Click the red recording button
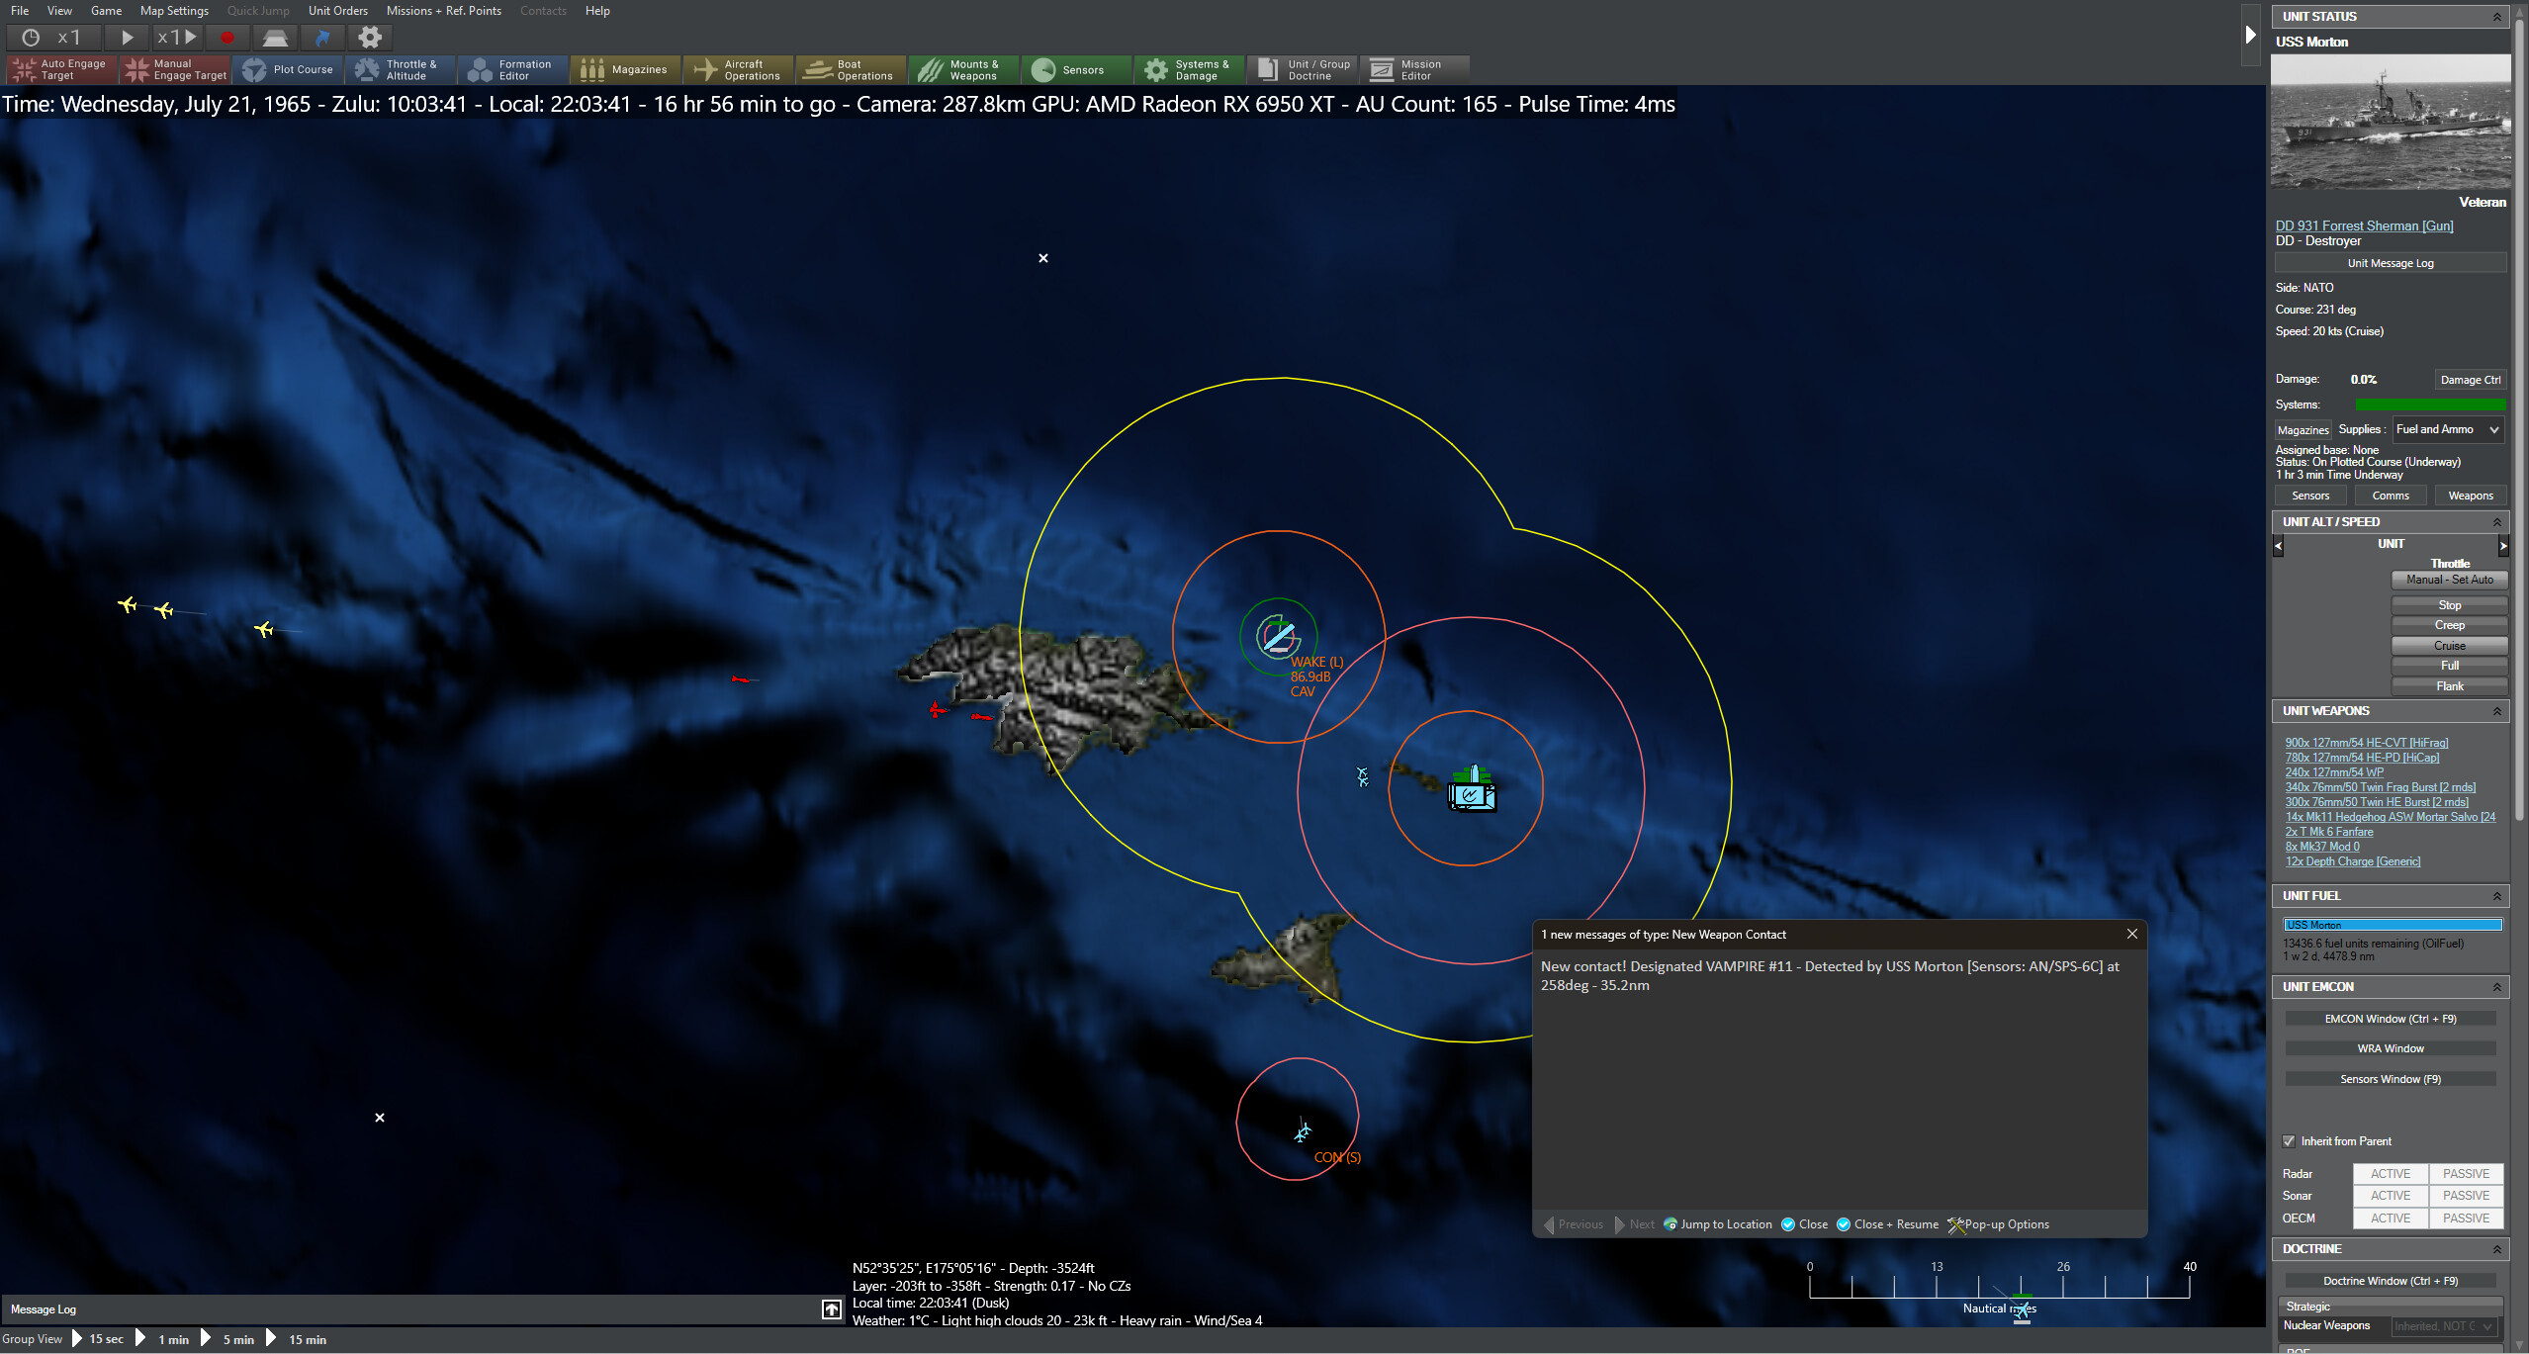2529x1354 pixels. [227, 38]
